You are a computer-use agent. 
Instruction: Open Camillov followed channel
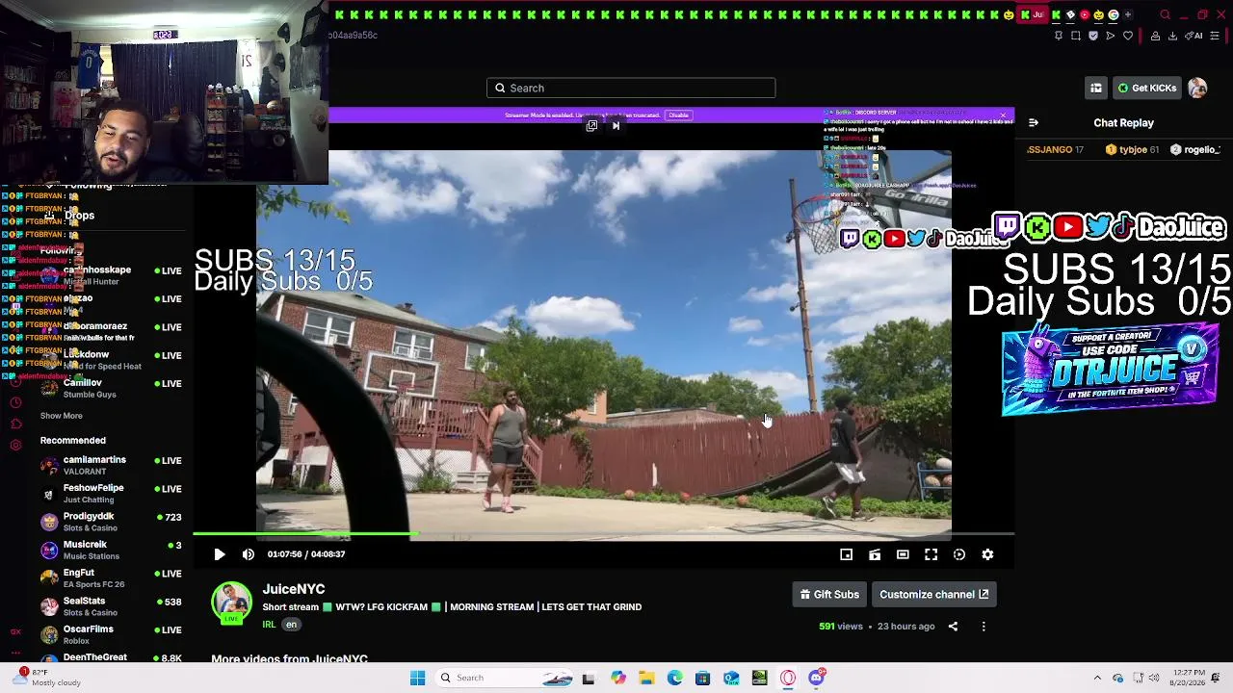pyautogui.click(x=111, y=388)
